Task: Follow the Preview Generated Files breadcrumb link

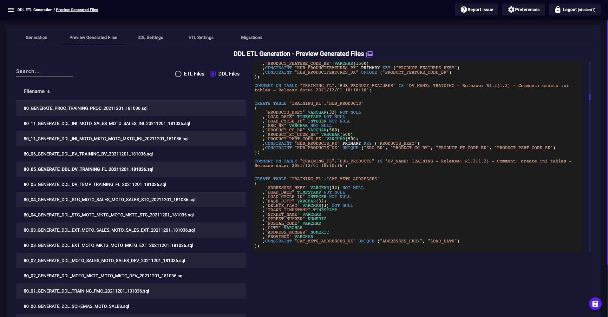Action: click(77, 10)
